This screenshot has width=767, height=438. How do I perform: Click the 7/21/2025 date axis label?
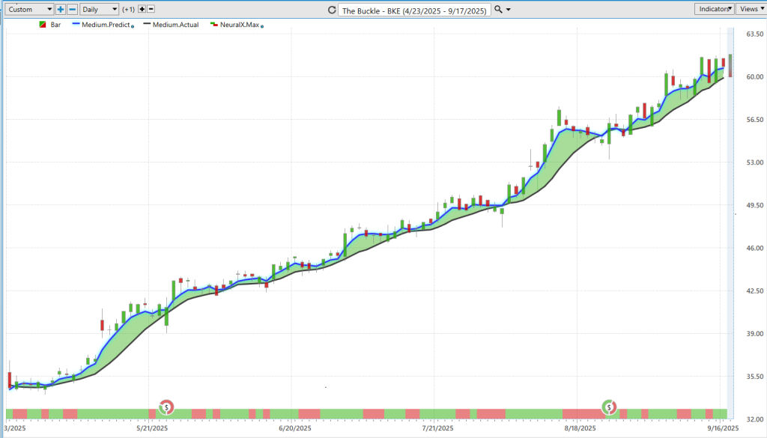click(437, 428)
